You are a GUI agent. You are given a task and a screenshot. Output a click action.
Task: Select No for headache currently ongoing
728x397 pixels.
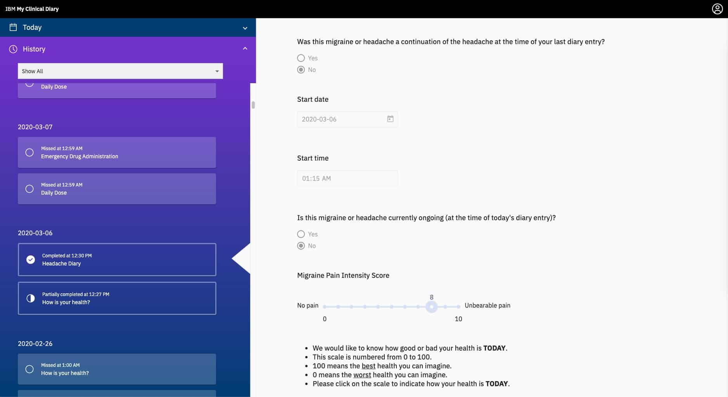click(301, 246)
